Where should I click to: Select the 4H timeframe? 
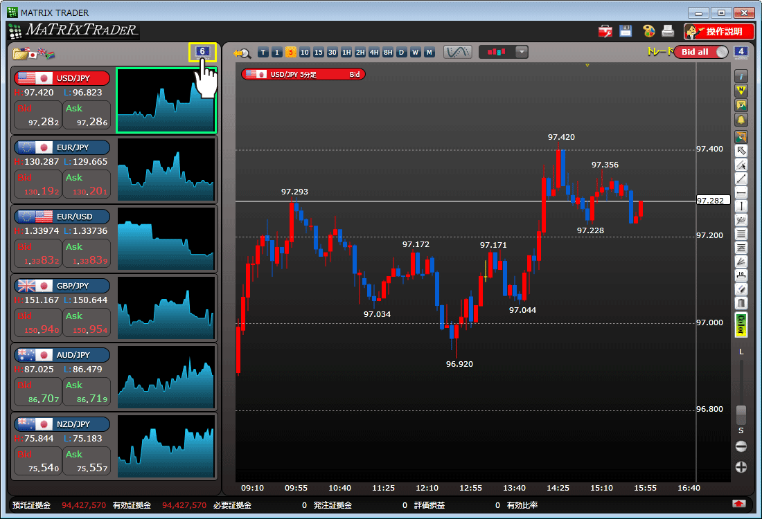[373, 53]
